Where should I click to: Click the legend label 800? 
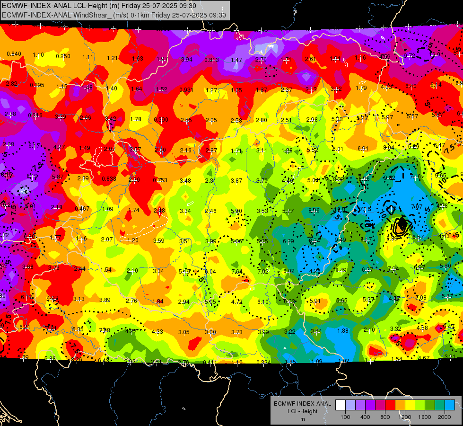click(385, 417)
